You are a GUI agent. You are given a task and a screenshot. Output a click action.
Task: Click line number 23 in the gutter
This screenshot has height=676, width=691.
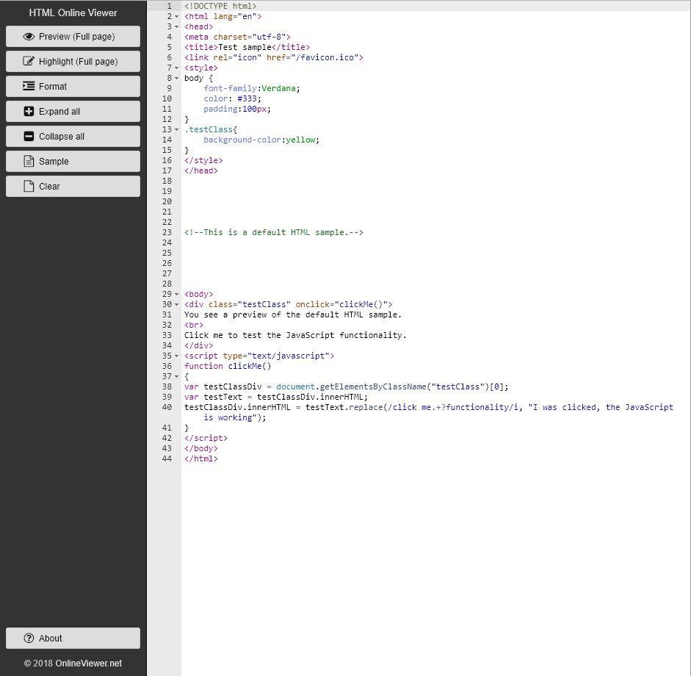pyautogui.click(x=167, y=232)
